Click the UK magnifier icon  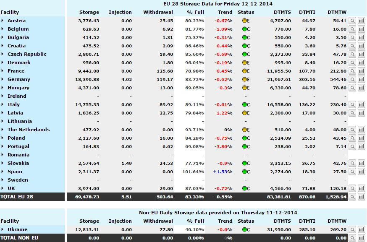352,188
